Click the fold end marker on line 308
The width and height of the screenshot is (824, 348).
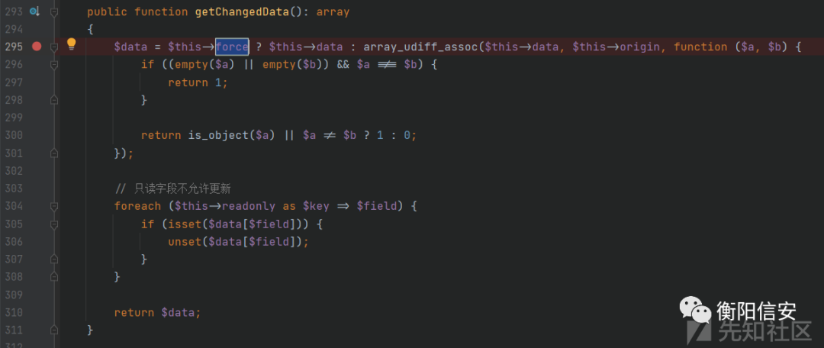coord(53,277)
